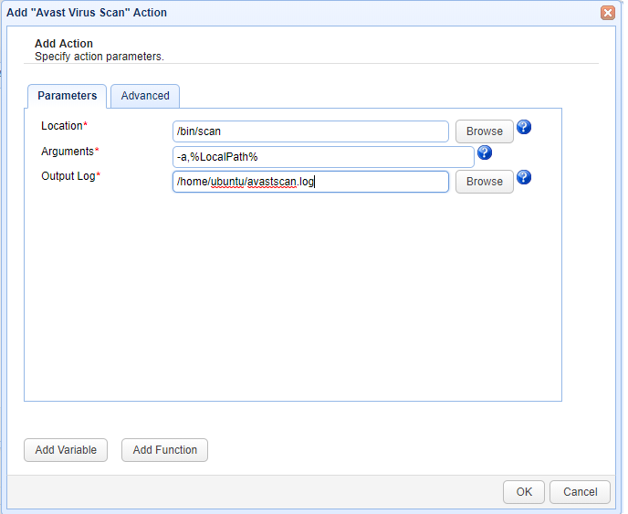Viewport: 628px width, 514px height.
Task: Click the "Location" field label
Action: (62, 126)
